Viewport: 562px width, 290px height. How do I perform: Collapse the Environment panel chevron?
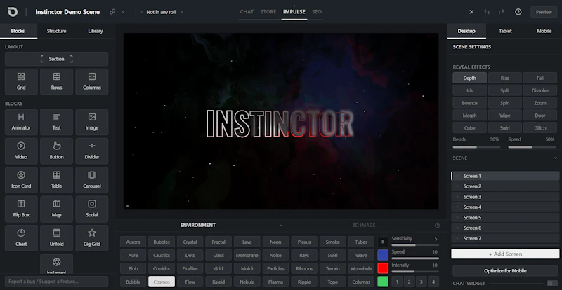tap(281, 226)
